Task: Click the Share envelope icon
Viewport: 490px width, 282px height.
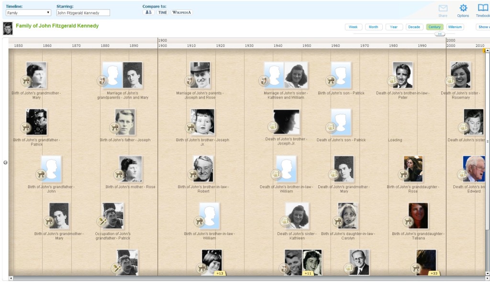Action: click(x=443, y=9)
